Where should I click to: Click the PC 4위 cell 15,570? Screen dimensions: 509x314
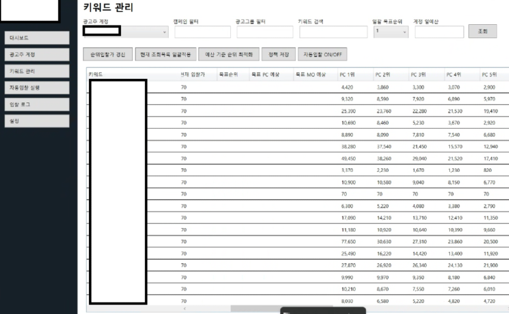point(455,146)
